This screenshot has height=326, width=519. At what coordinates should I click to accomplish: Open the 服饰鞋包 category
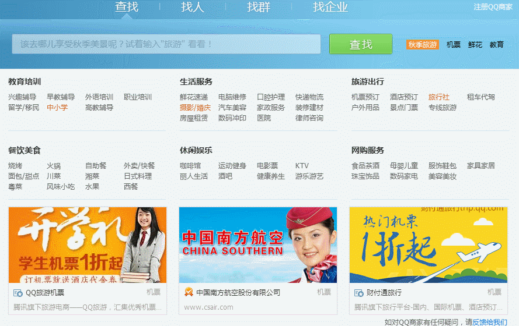(x=443, y=166)
